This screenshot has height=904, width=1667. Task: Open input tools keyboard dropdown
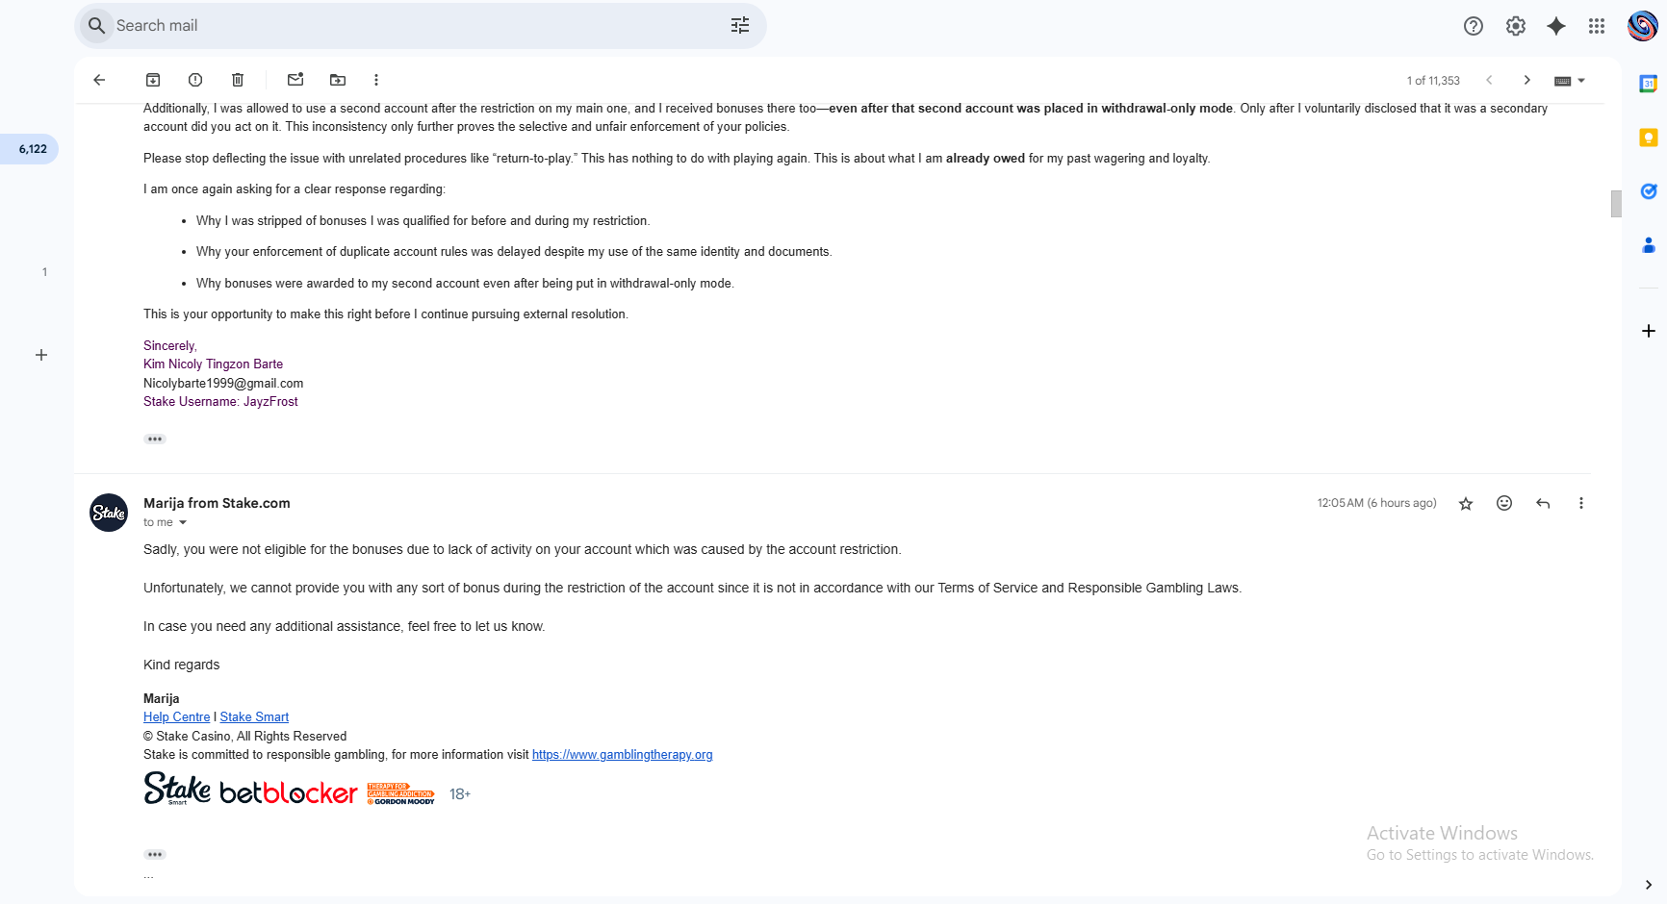tap(1570, 81)
